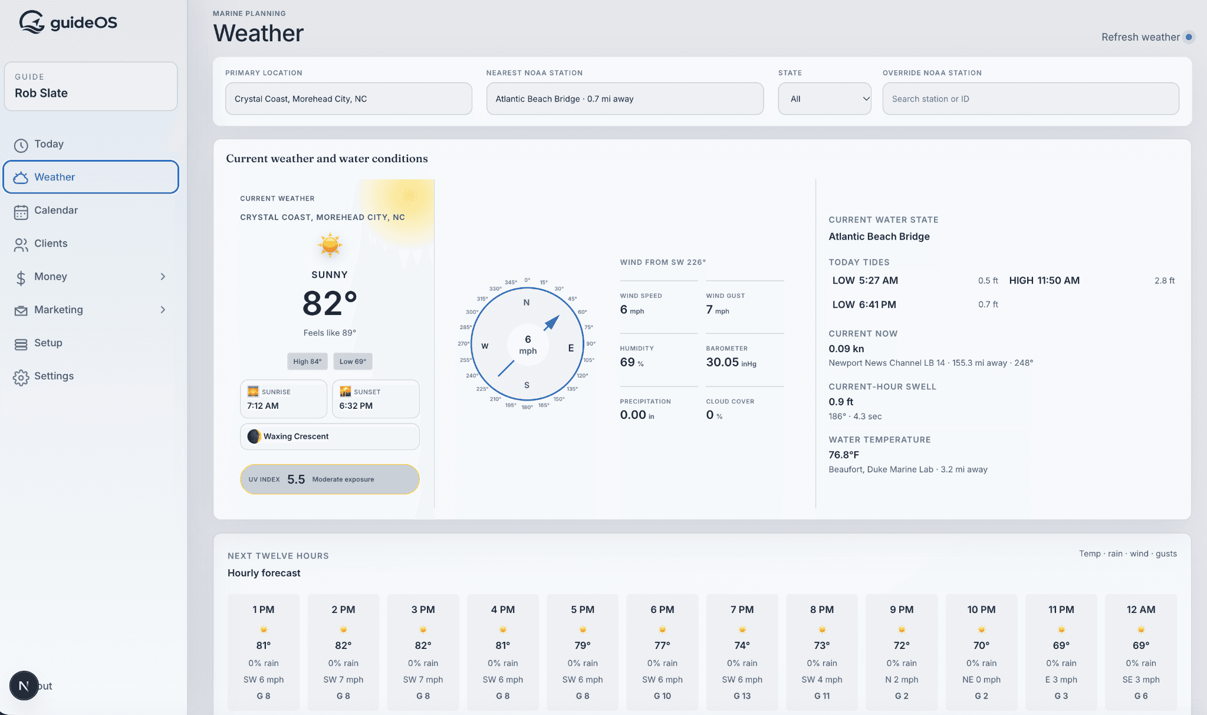Screen dimensions: 1207x715
Task: Expand the Money submenu chevron
Action: [x=163, y=277]
